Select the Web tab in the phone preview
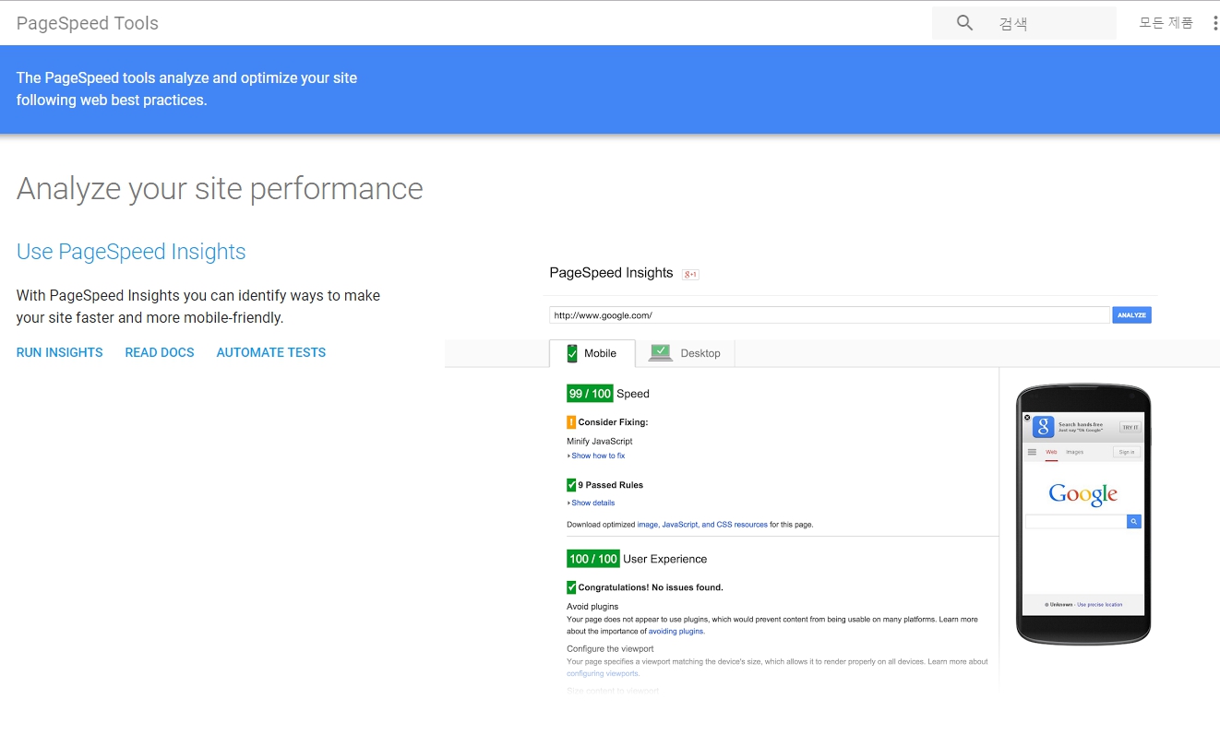Screen dimensions: 1220x734 tap(1051, 452)
